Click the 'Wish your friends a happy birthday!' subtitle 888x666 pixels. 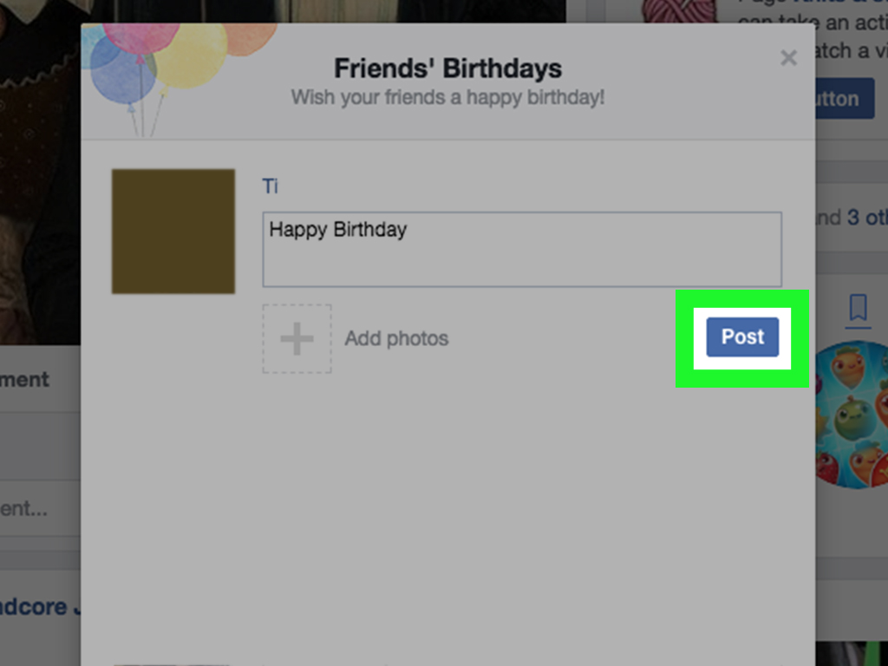[x=447, y=97]
